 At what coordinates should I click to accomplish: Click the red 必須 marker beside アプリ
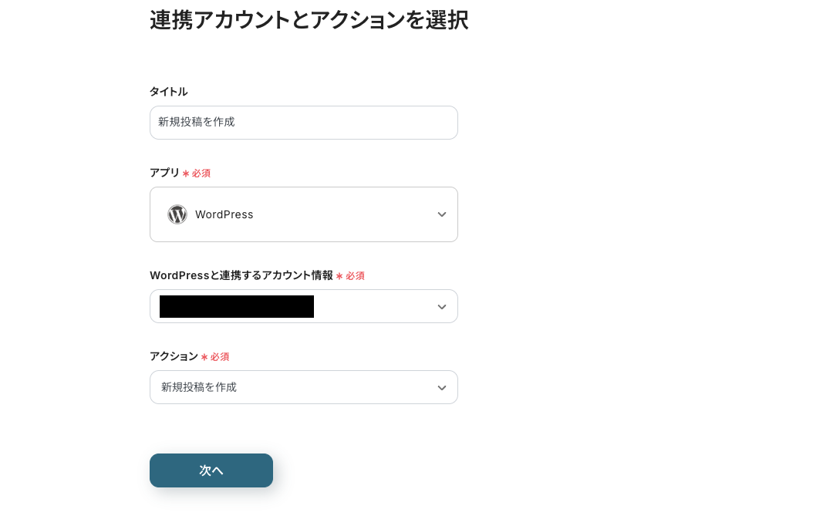197,174
